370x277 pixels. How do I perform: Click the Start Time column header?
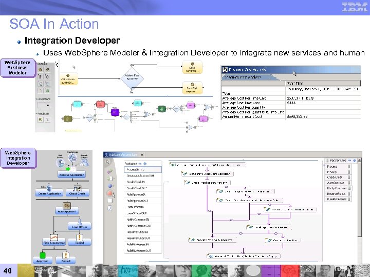pyautogui.click(x=323, y=83)
